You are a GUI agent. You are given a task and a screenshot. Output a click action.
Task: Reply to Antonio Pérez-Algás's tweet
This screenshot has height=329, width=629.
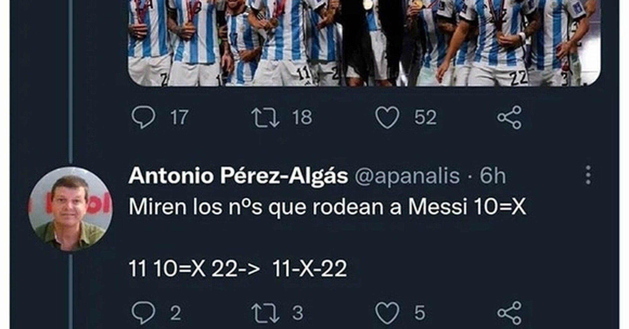tap(143, 312)
